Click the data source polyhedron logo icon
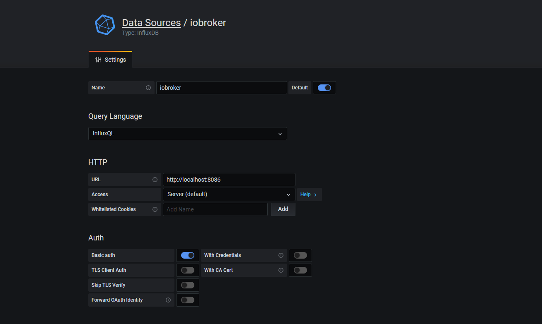This screenshot has height=324, width=542. (x=105, y=25)
